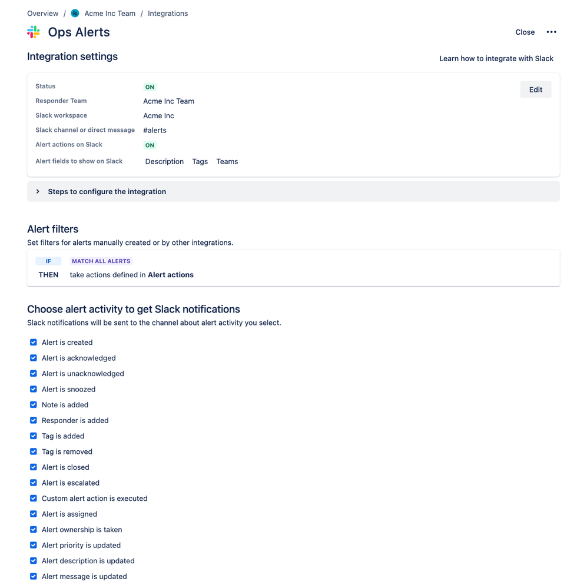Click the MATCH ALL ALERTS filter tag
This screenshot has height=588, width=587.
click(x=101, y=261)
